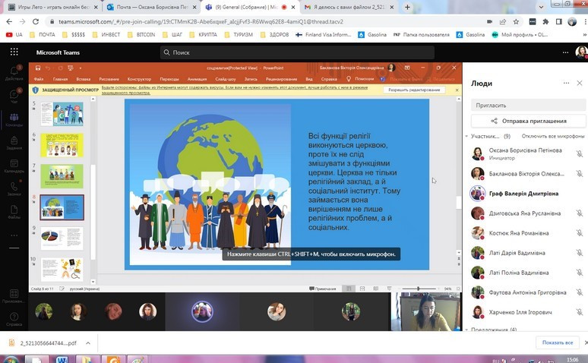
Task: Expand the Предложения suggestions section
Action: [x=467, y=330]
